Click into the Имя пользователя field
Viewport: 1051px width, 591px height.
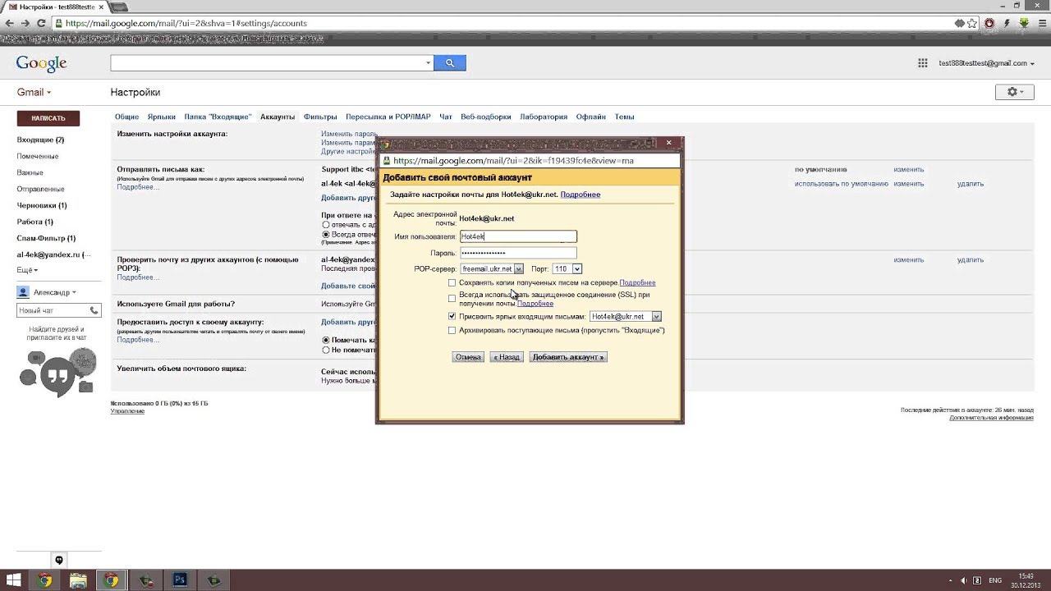tap(518, 236)
